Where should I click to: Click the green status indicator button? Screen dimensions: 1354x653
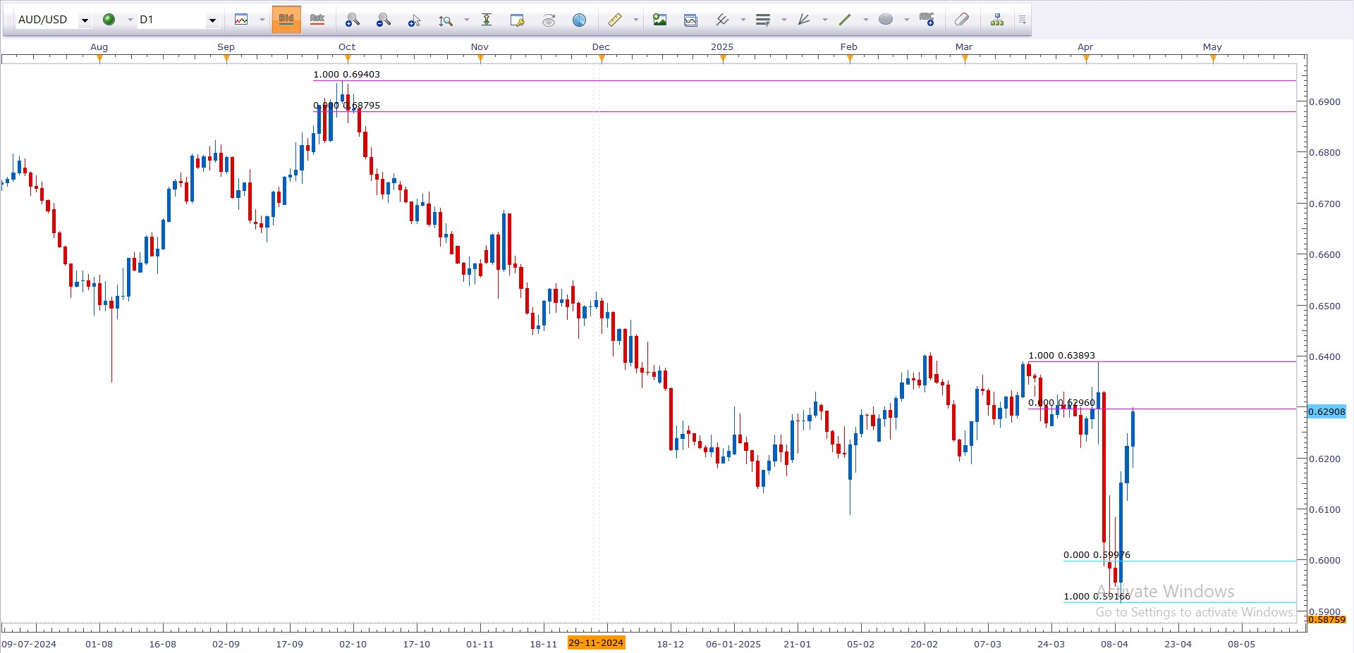109,20
